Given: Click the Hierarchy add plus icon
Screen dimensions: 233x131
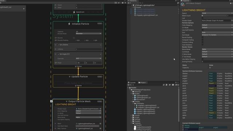Looking at the screenshot, I should [129, 3].
